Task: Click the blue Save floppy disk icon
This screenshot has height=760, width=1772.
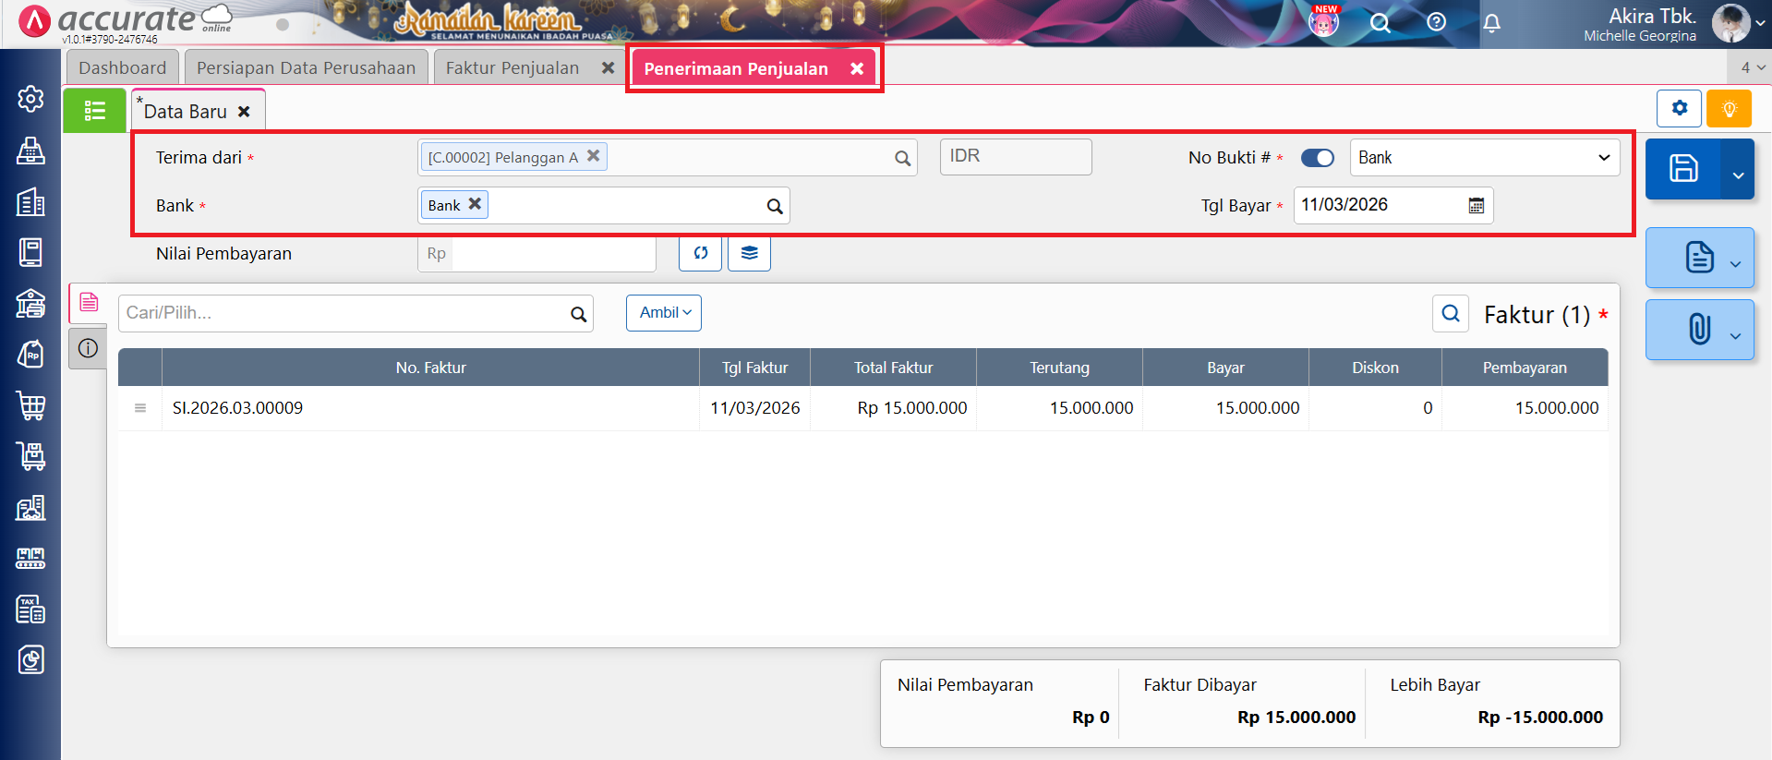Action: (x=1682, y=169)
